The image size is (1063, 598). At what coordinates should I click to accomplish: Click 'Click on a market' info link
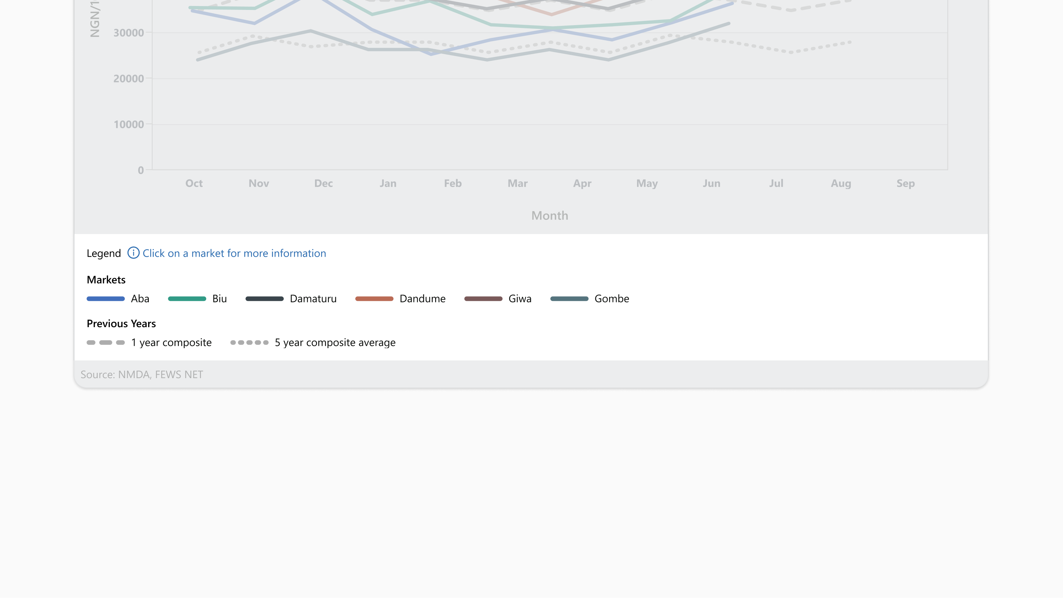tap(234, 253)
